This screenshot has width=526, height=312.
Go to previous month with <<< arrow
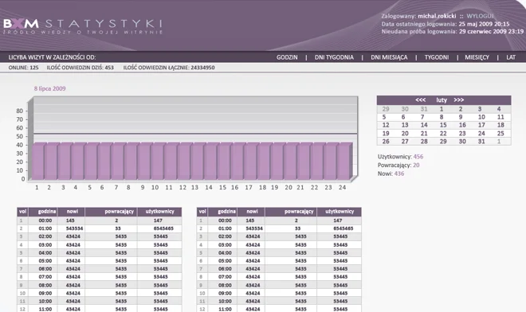click(420, 99)
